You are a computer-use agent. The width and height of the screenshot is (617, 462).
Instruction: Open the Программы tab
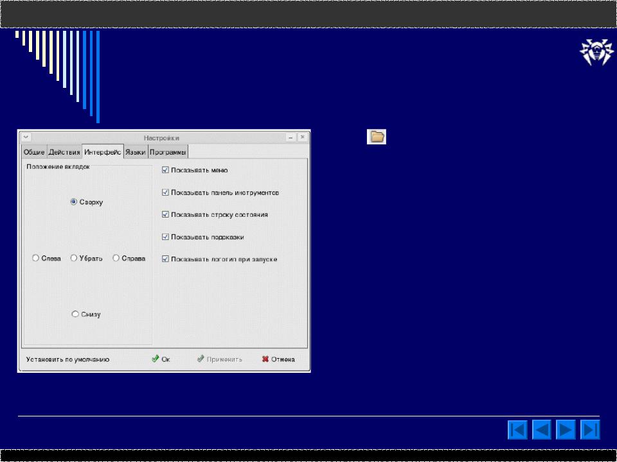pyautogui.click(x=168, y=152)
